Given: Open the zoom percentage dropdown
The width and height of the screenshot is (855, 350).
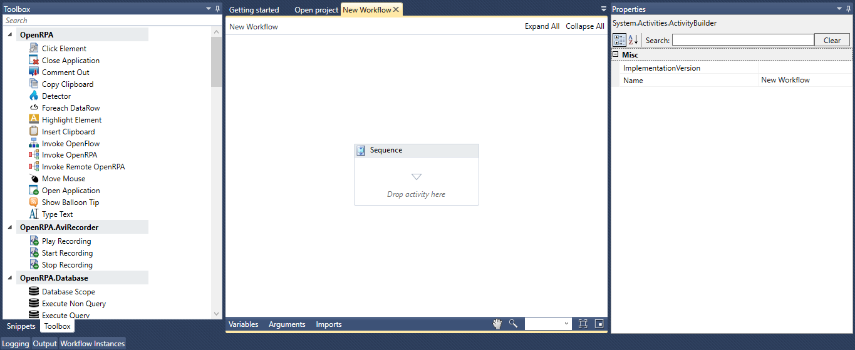Looking at the screenshot, I should point(566,324).
